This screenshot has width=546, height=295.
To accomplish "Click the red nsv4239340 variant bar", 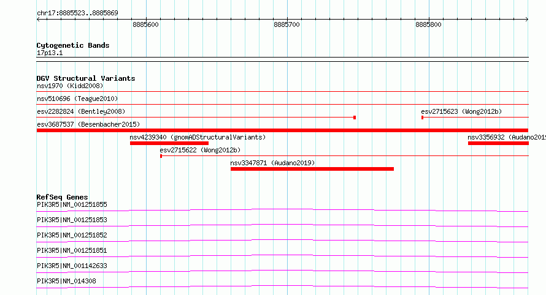I will point(169,143).
